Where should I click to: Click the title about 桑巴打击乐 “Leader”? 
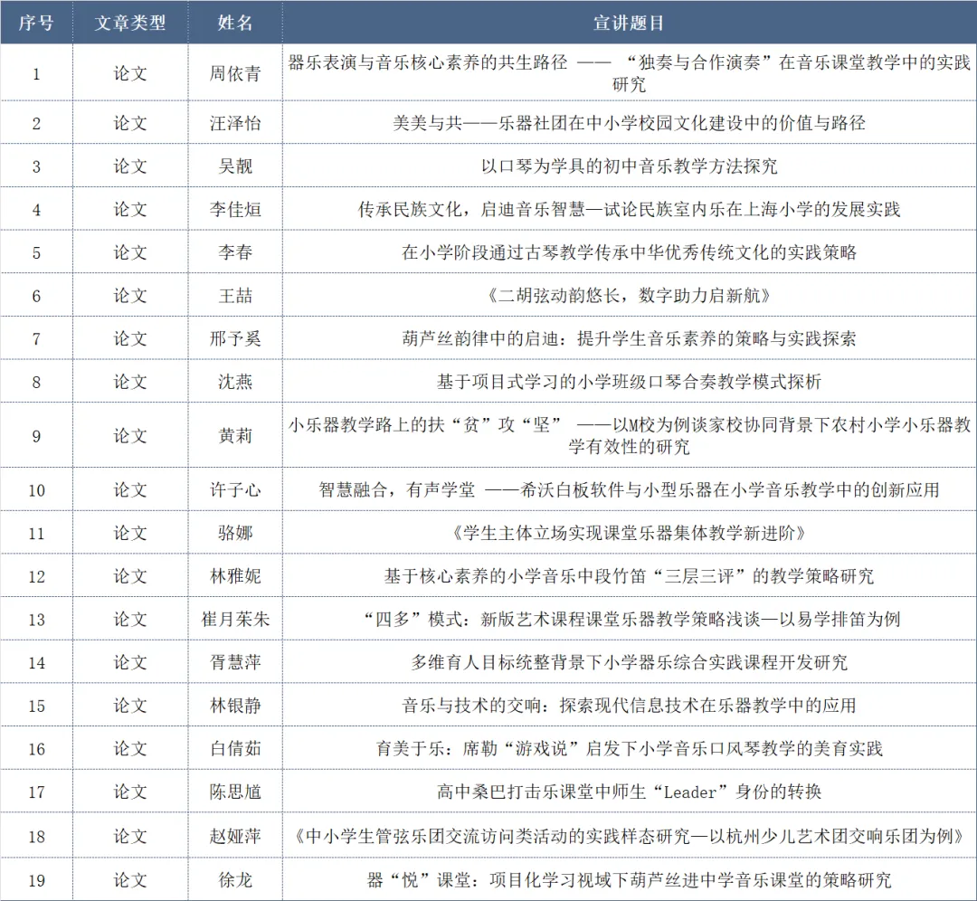(x=629, y=792)
